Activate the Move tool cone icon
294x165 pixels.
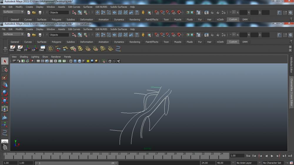(x=5, y=85)
